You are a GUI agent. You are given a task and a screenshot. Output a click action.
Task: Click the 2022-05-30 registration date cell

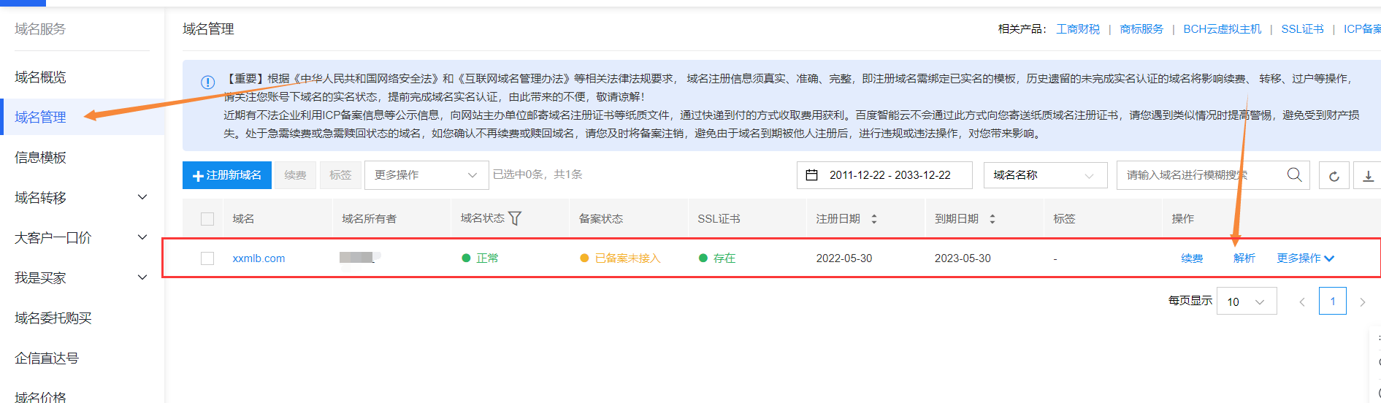pos(844,258)
